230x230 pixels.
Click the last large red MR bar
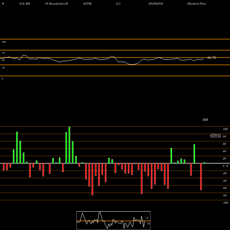point(201,177)
